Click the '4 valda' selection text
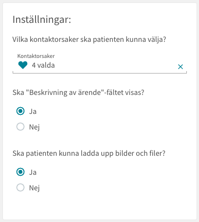Image resolution: width=199 pixels, height=222 pixels. [43, 65]
